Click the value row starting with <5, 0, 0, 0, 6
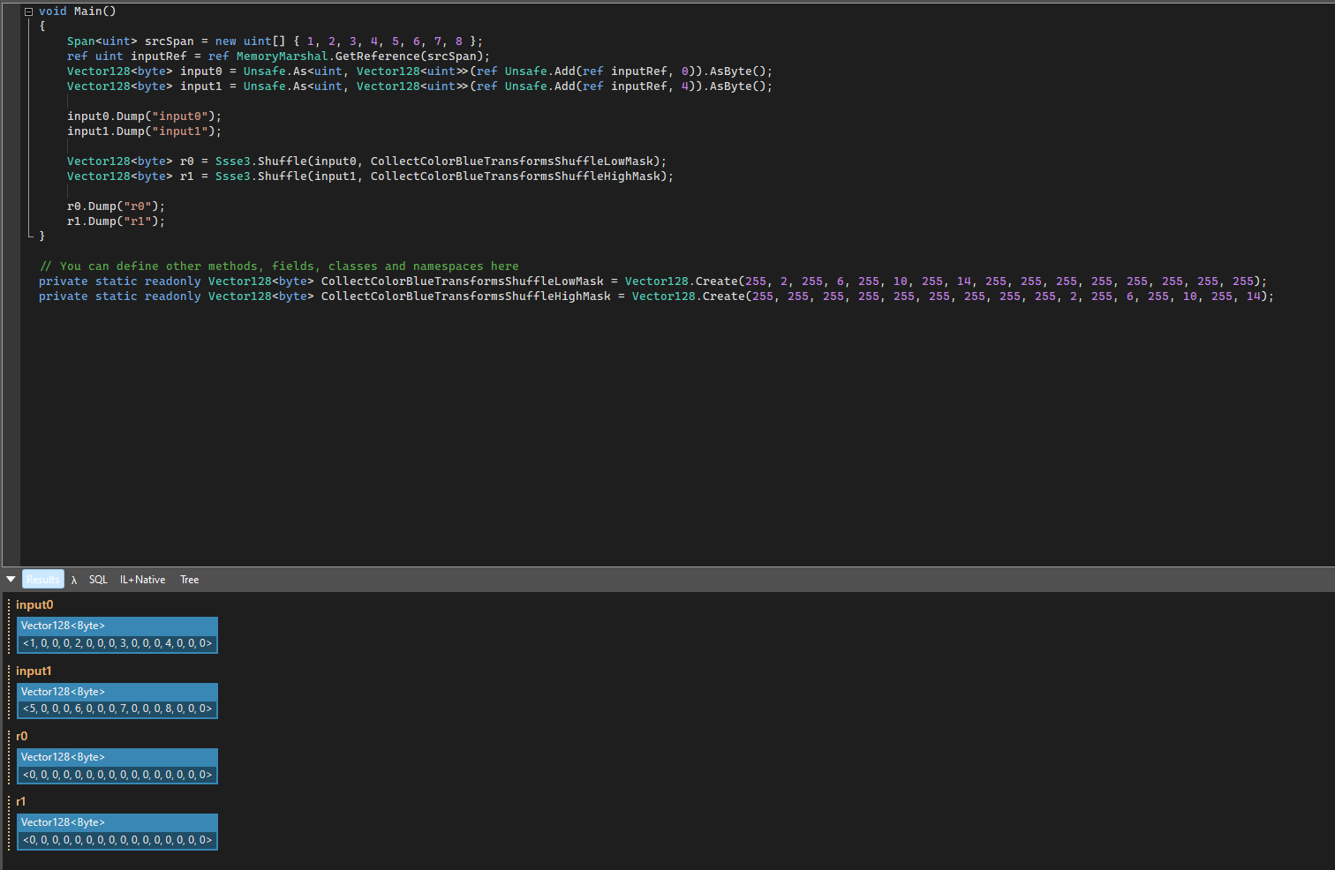The image size is (1335, 870). point(117,709)
